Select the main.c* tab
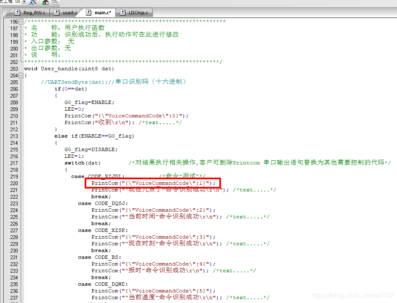The height and width of the screenshot is (303, 397). coord(99,12)
